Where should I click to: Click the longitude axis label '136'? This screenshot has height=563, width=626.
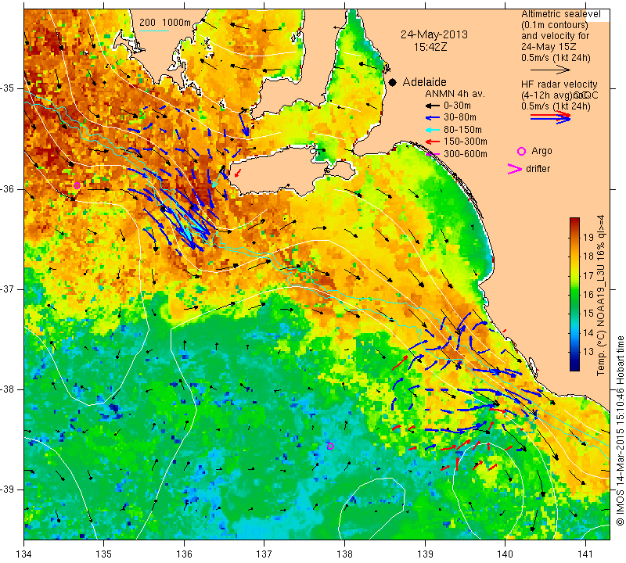[185, 554]
